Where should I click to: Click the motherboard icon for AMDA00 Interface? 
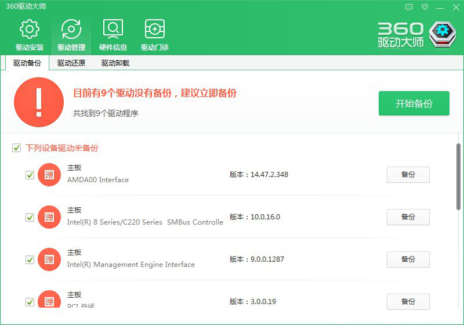pos(49,175)
